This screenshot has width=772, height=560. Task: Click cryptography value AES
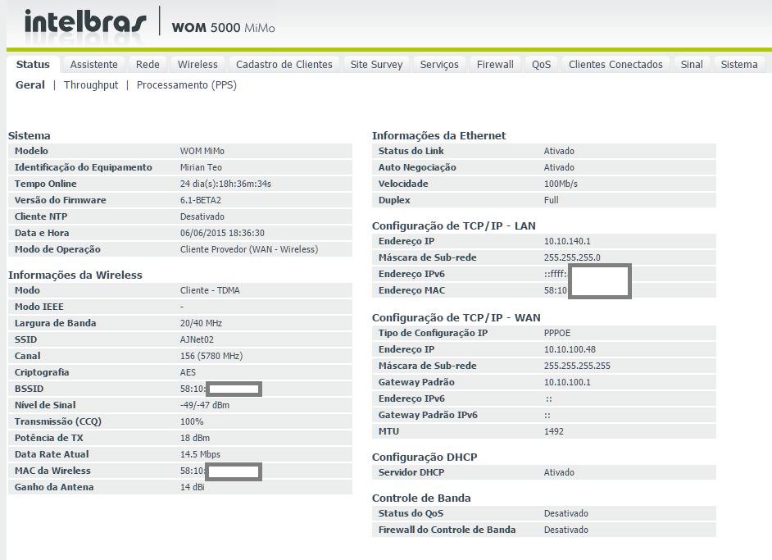click(x=188, y=372)
